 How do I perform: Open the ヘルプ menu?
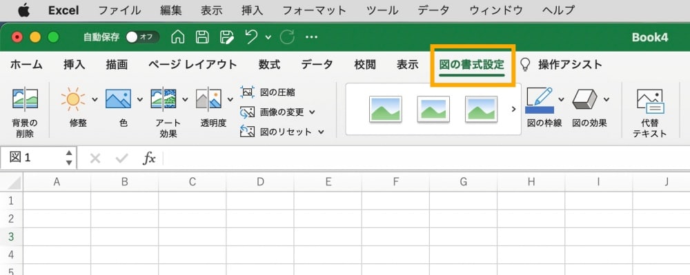558,10
